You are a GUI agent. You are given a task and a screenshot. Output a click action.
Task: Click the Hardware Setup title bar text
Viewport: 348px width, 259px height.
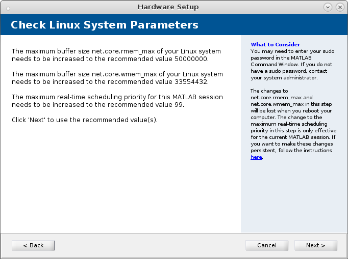click(168, 7)
